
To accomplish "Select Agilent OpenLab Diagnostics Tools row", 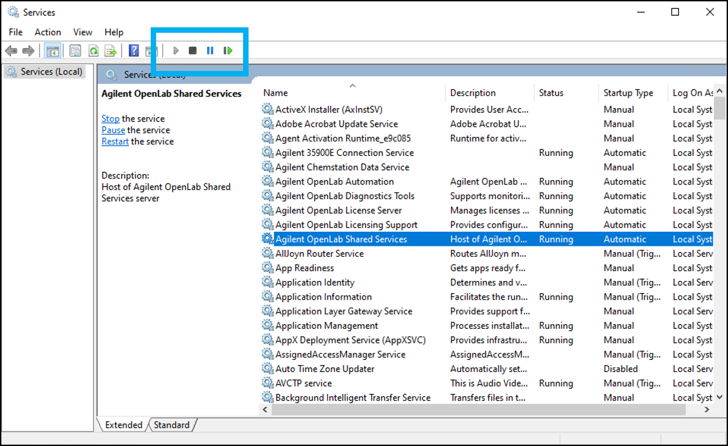I will [x=487, y=195].
